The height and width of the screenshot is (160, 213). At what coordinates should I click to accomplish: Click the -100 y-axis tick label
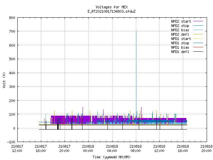pos(11,142)
